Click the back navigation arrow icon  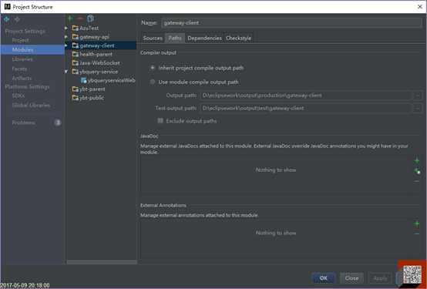click(6, 19)
